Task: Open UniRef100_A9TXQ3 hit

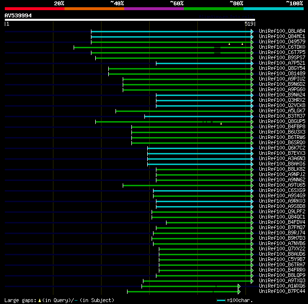Action: coord(282,281)
